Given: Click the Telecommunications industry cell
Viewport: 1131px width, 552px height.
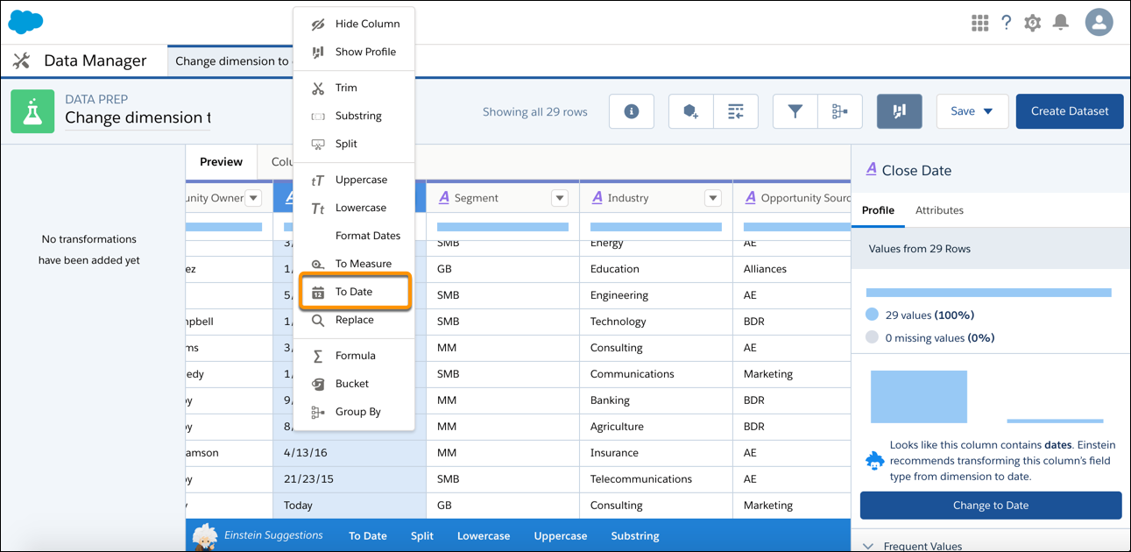Looking at the screenshot, I should pos(656,479).
